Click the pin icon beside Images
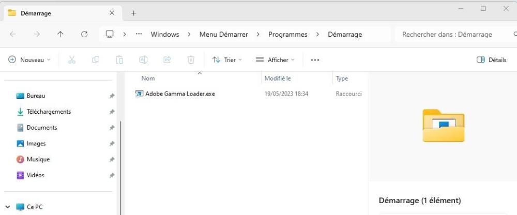The width and height of the screenshot is (517, 215). tap(112, 144)
